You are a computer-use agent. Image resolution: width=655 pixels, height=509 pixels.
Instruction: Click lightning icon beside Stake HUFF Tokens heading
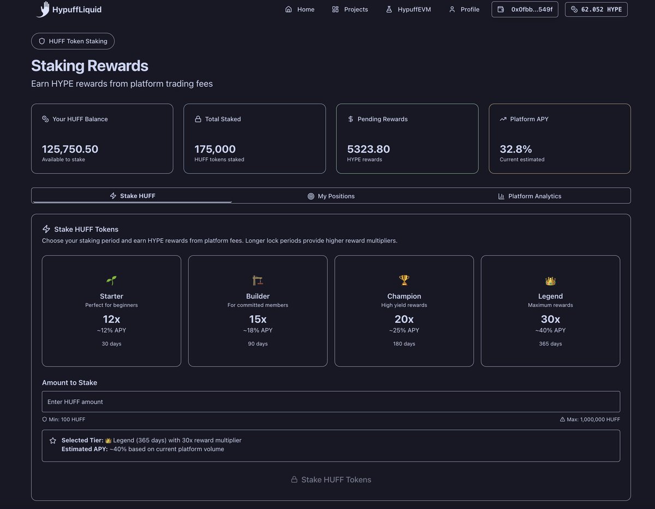[x=46, y=229]
